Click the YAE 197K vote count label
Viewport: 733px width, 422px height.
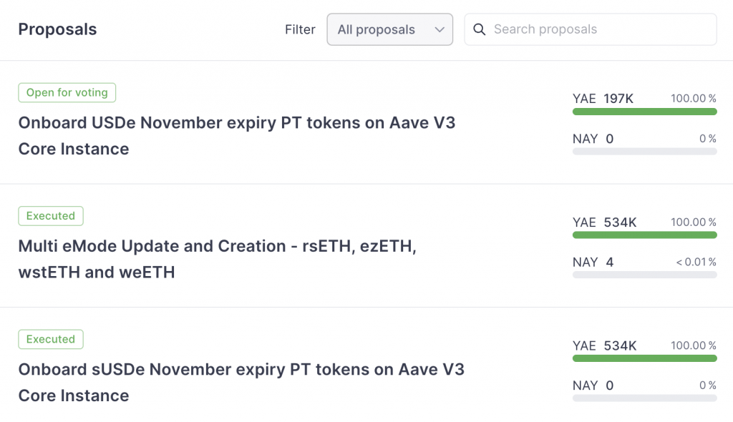pyautogui.click(x=603, y=99)
